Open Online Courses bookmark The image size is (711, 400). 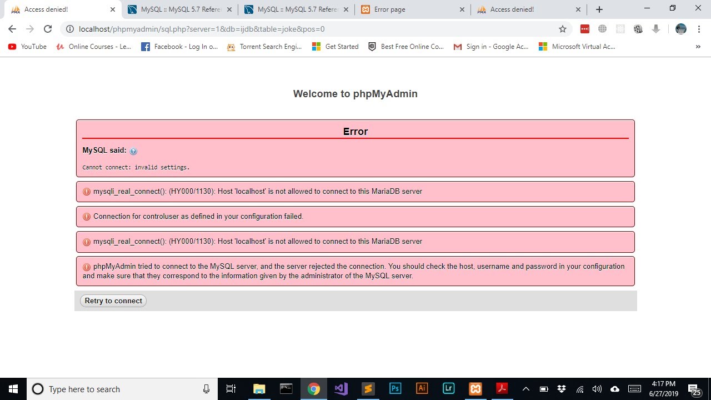(x=94, y=47)
